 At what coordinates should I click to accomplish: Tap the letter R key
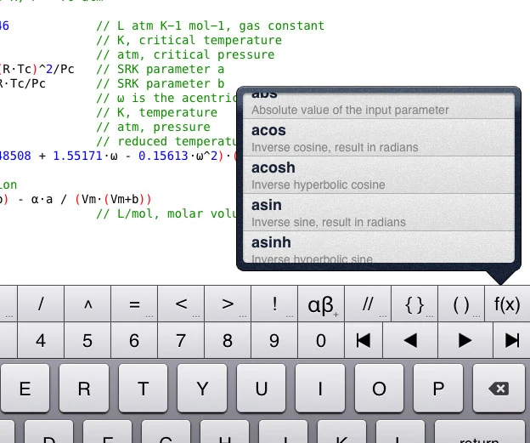84,389
